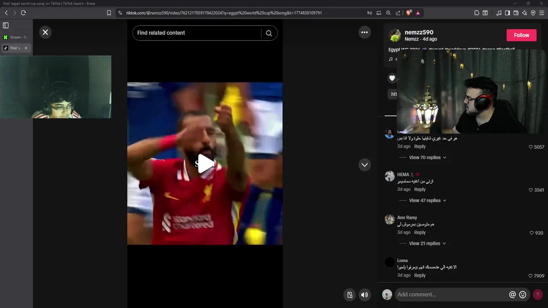Click the music note sound icon
The height and width of the screenshot is (308, 548).
pos(390,59)
